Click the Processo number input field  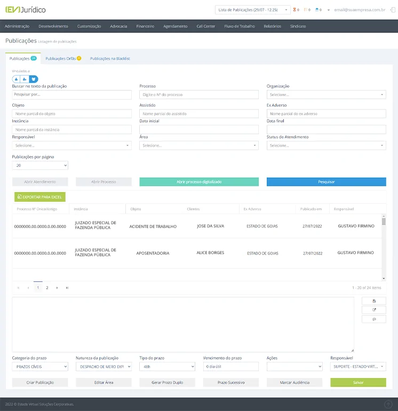pyautogui.click(x=199, y=94)
